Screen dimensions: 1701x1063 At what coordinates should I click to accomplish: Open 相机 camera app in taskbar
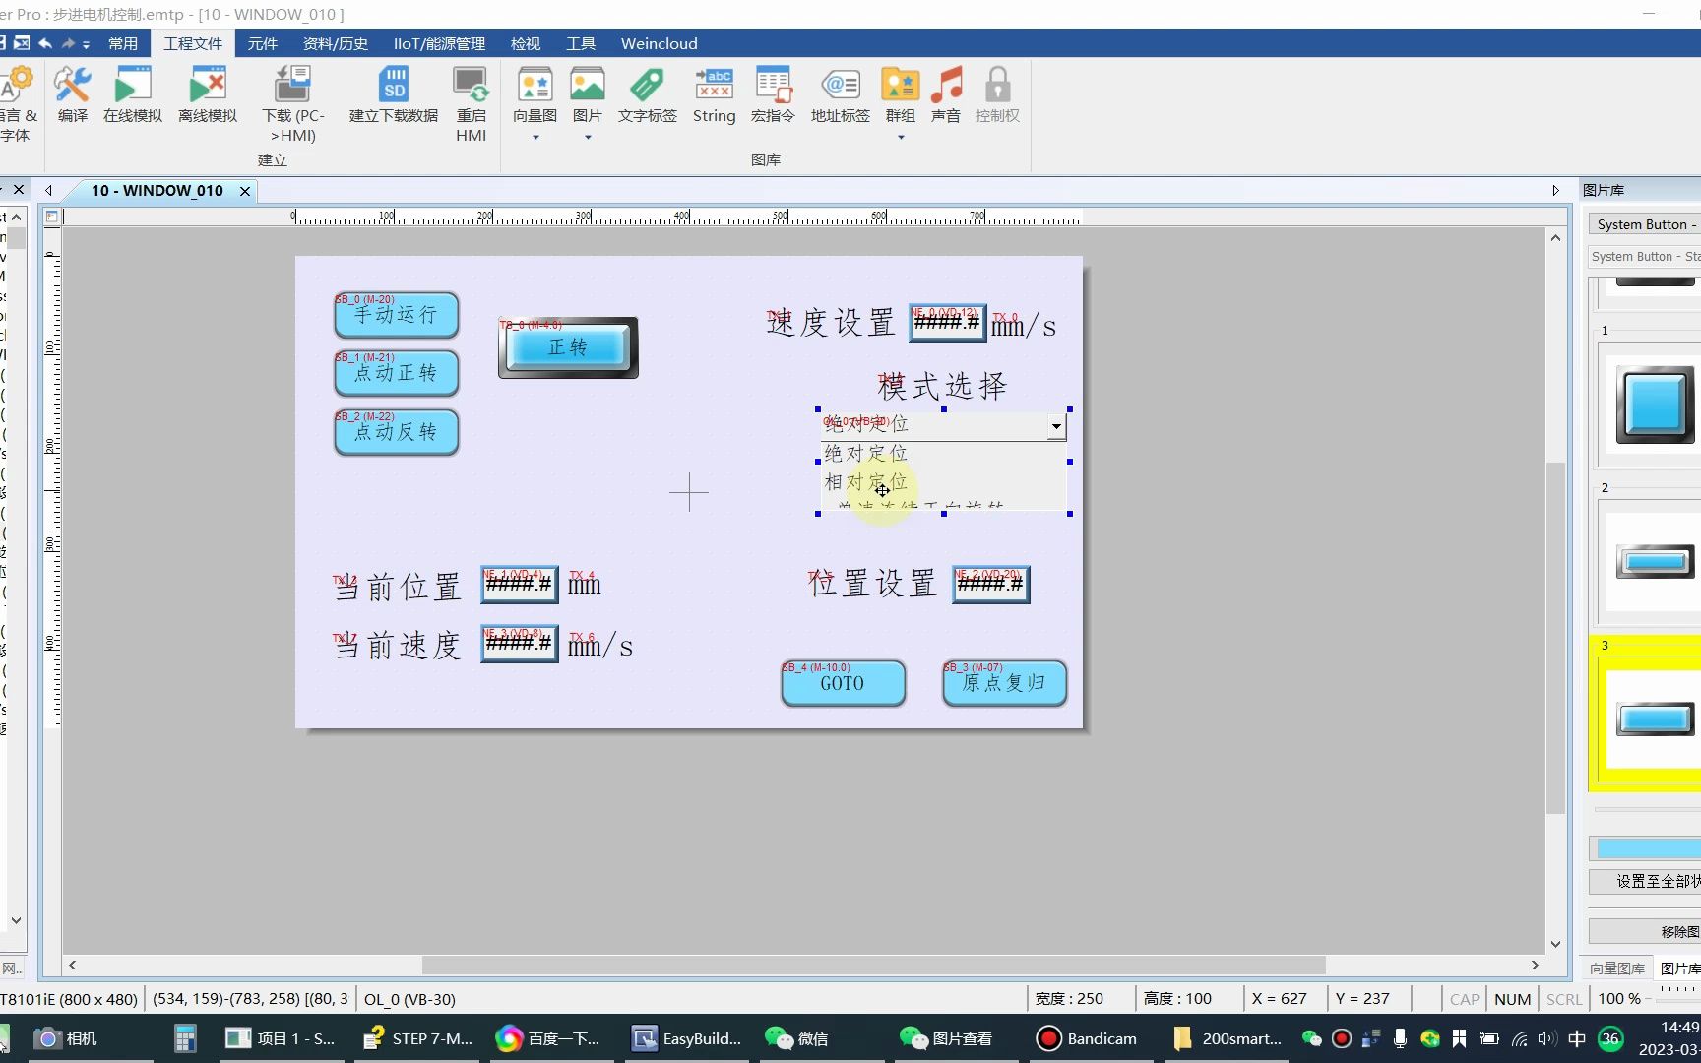[66, 1038]
